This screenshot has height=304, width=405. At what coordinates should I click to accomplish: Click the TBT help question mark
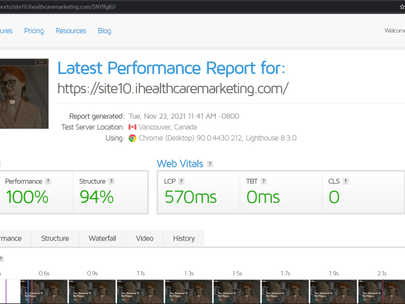click(x=264, y=181)
